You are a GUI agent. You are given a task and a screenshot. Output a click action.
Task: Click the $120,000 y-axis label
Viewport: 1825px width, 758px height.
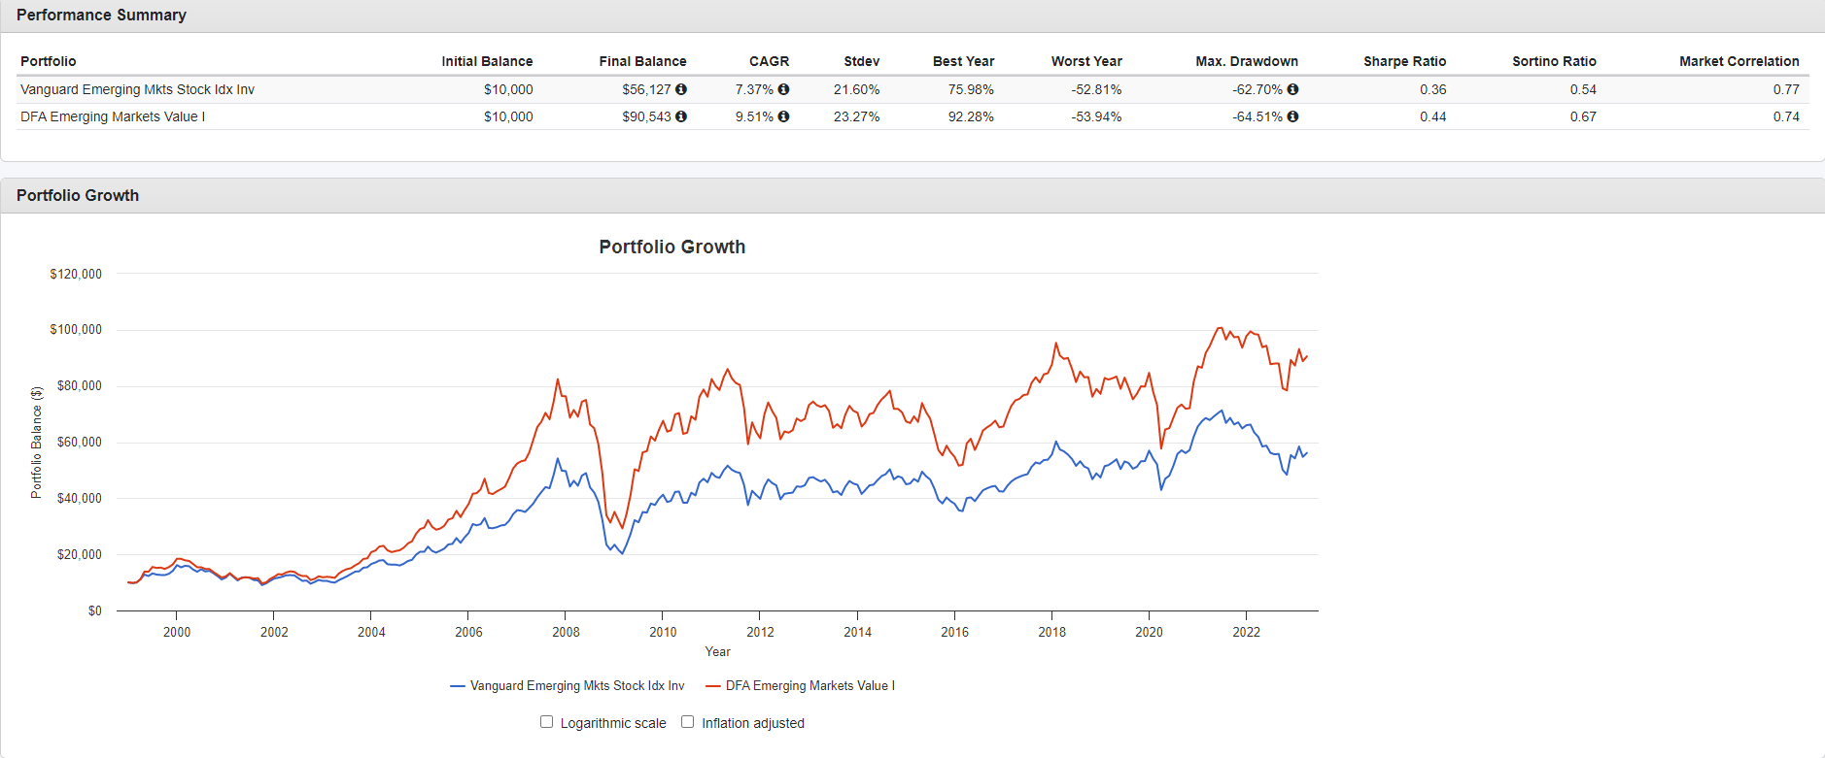point(76,274)
